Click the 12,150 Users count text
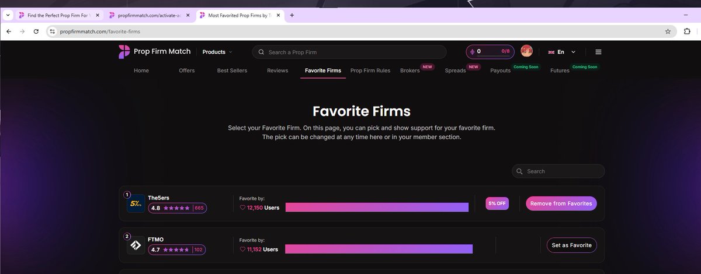 tap(262, 208)
